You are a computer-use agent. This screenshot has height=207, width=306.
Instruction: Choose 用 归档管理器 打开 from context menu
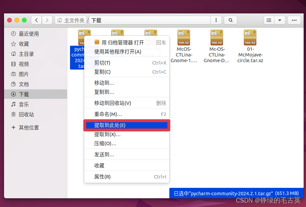[x=127, y=42]
